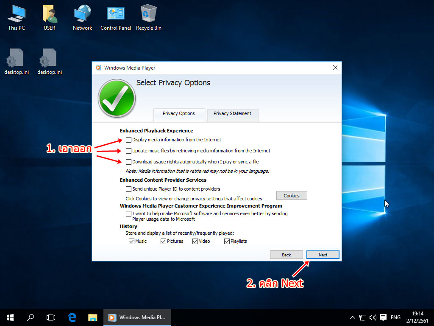Check Update music files by retrieving media info
The width and height of the screenshot is (434, 326).
tap(129, 151)
